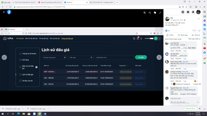Open Messenger chats icon in header

[x=188, y=12]
